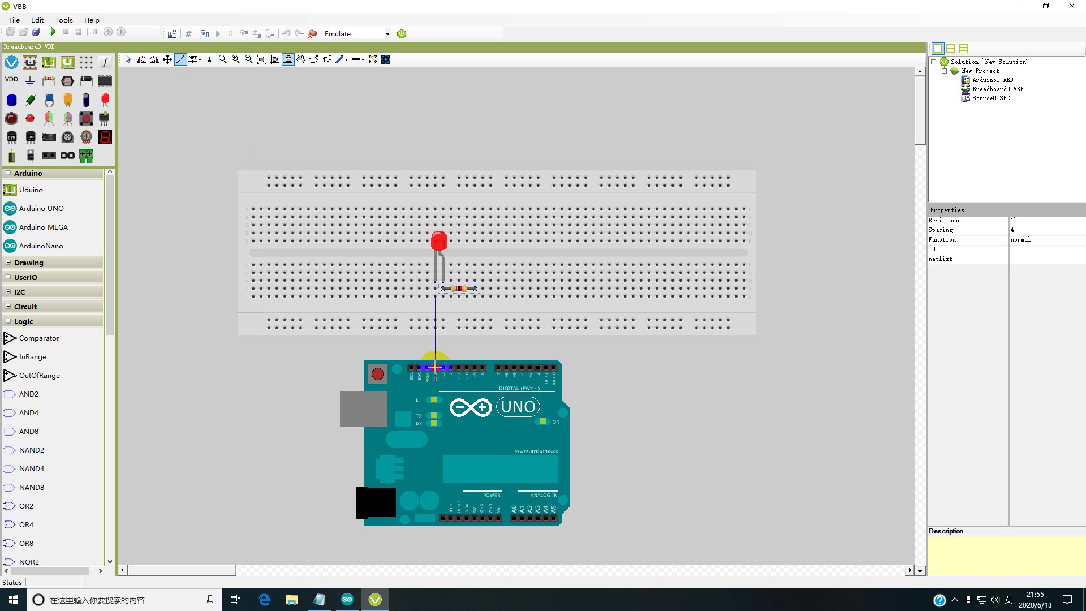Pick the VDD power symbol component
Viewport: 1086px width, 611px height.
11,81
